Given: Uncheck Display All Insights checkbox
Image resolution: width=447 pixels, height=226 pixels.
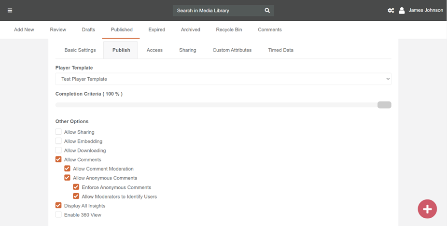Looking at the screenshot, I should (58, 206).
